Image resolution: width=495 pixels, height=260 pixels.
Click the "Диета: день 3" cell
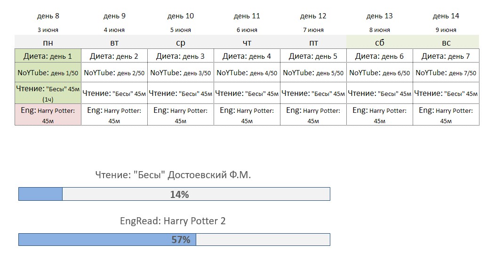[x=181, y=56]
